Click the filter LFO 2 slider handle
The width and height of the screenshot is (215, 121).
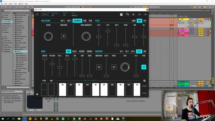pos(107,31)
